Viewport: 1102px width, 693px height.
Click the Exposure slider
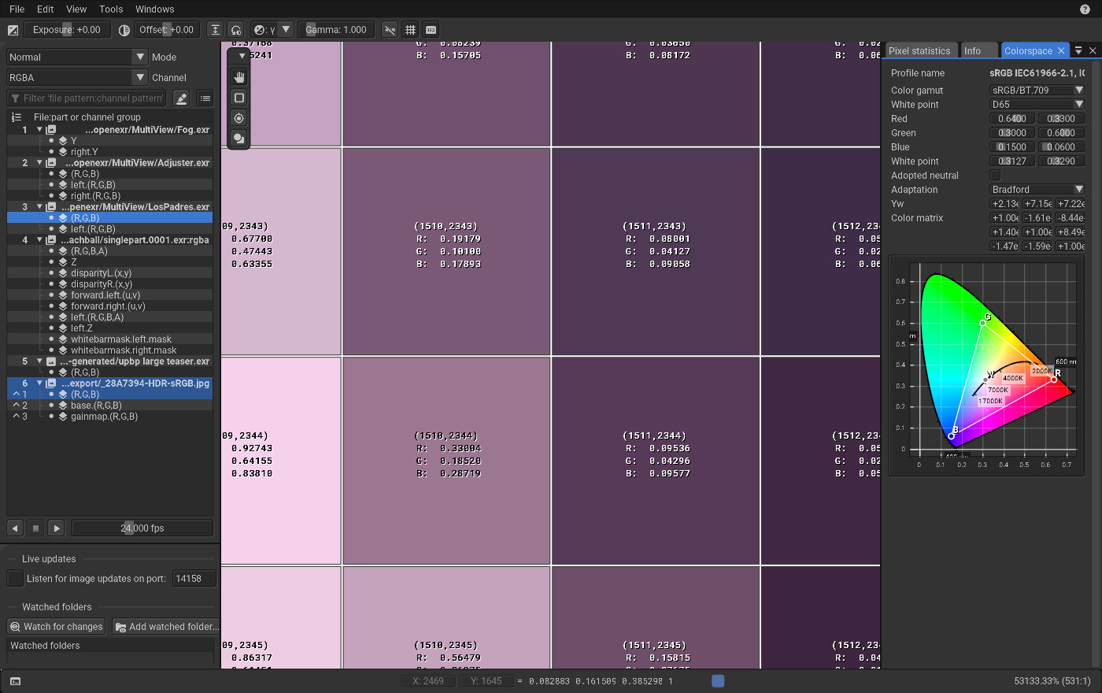[x=67, y=30]
